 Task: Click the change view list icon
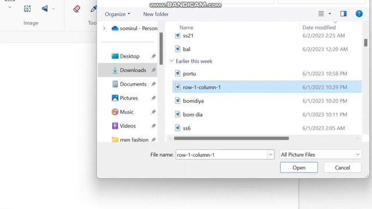[321, 14]
